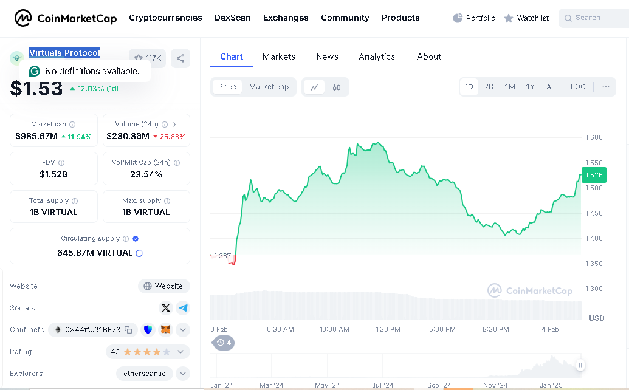Select the 1Y time range
The height and width of the screenshot is (390, 629).
pos(531,87)
